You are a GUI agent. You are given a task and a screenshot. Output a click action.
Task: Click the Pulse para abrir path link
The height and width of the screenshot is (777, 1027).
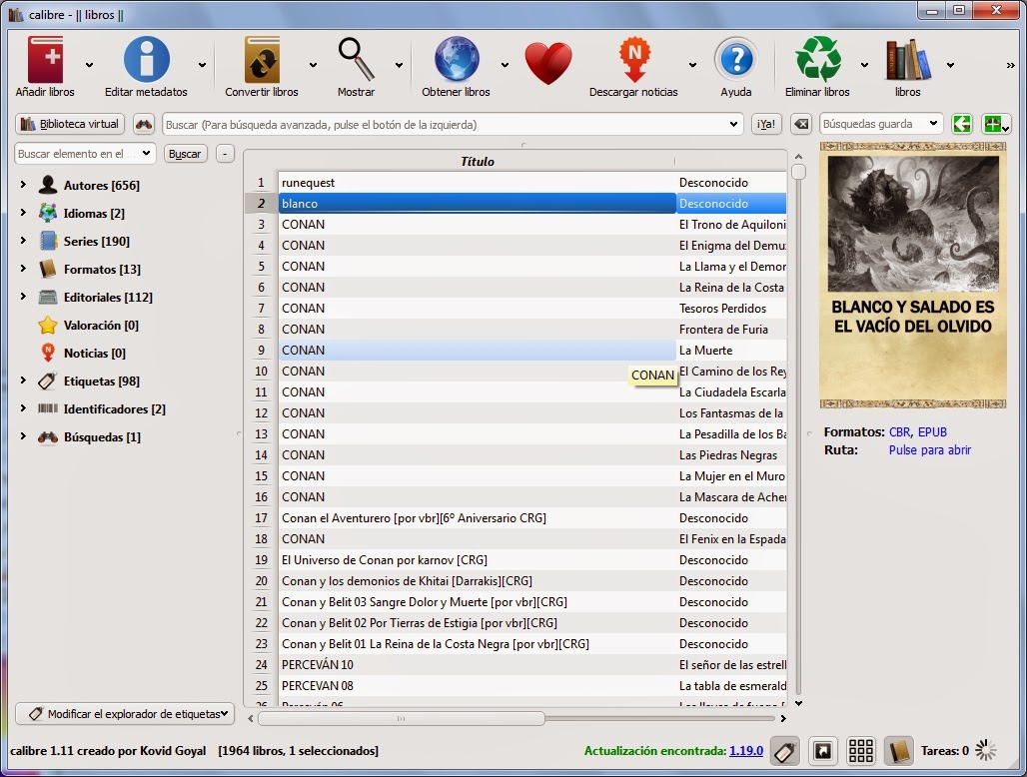point(929,450)
